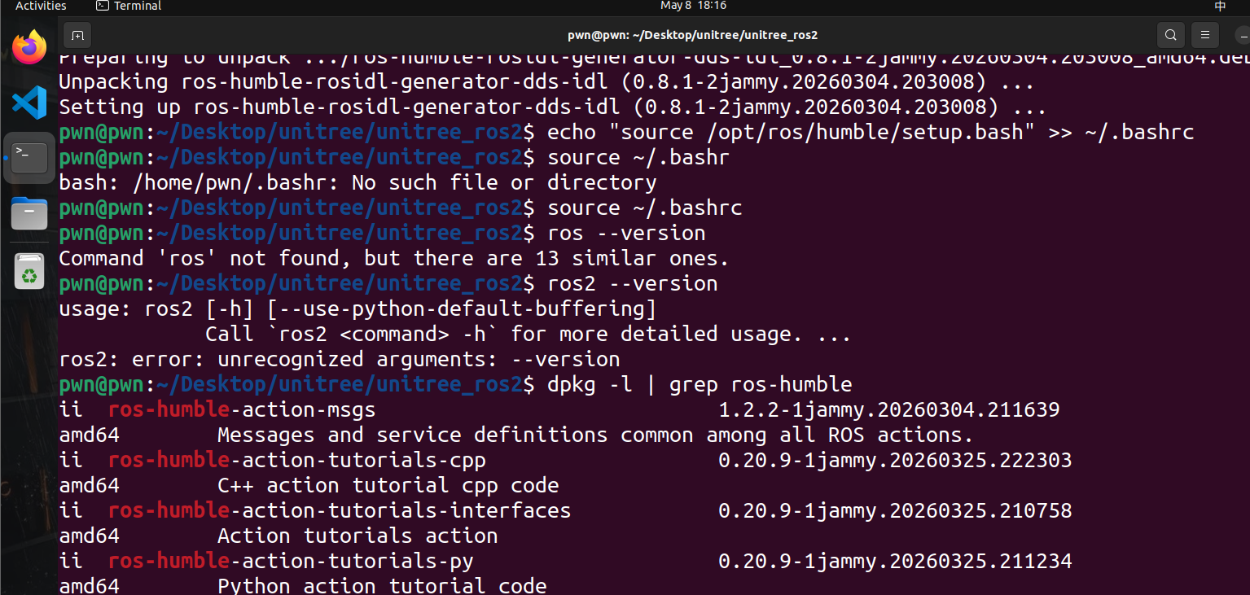Click the 'unrecognized arguments: --version' error line
Screen dimensions: 1250x595
340,359
